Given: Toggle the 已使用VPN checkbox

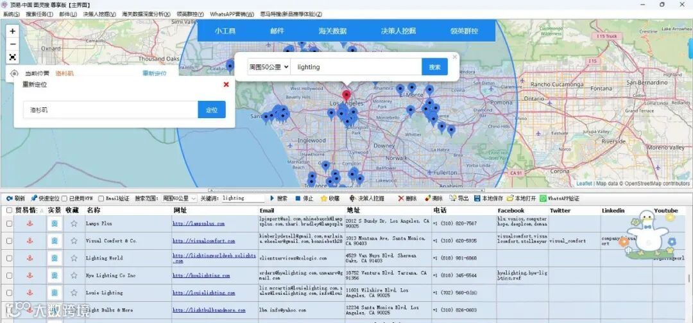Looking at the screenshot, I should click(64, 198).
